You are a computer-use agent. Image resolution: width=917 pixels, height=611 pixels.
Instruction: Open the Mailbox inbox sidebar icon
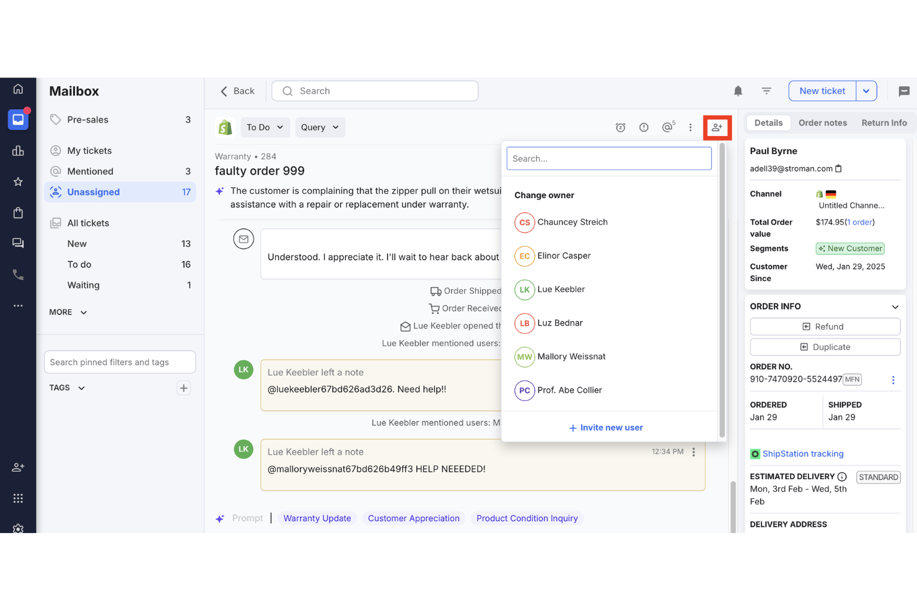pos(18,119)
